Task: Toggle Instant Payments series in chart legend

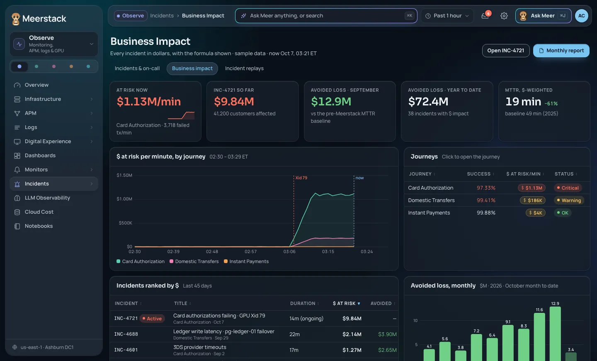Action: click(246, 261)
